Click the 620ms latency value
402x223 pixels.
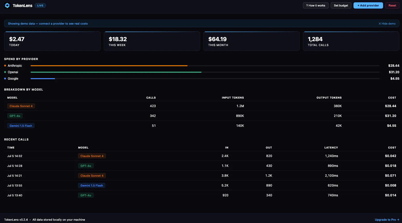pos(333,185)
